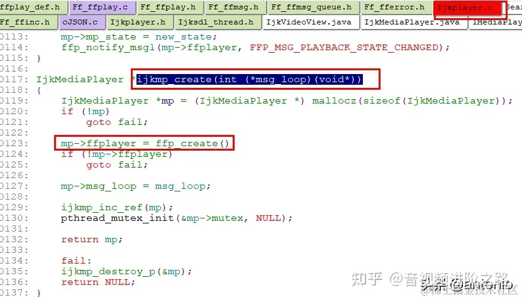
Task: Open the Ff_ffplay.h tab
Action: tap(170, 8)
